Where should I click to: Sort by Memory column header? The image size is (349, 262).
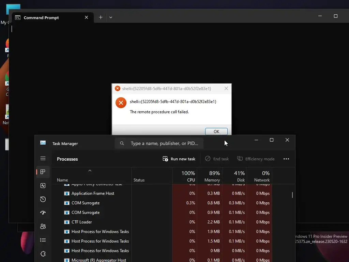click(x=210, y=176)
